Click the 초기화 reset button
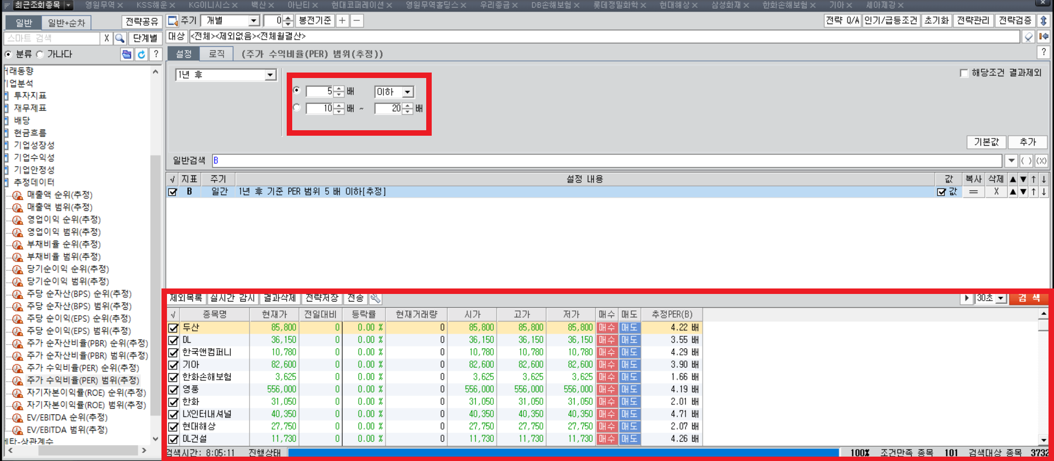 (x=936, y=20)
